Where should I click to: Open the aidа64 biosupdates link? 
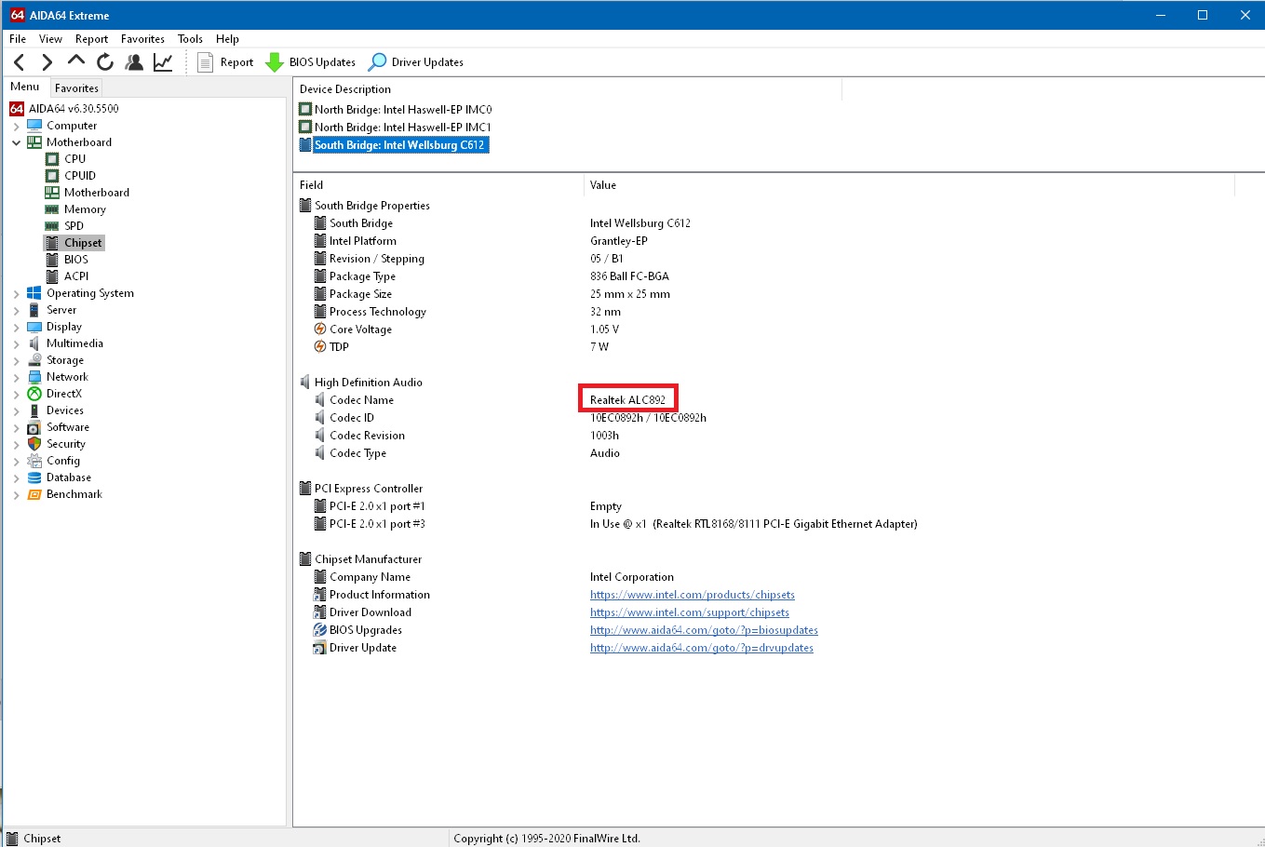[x=704, y=630]
